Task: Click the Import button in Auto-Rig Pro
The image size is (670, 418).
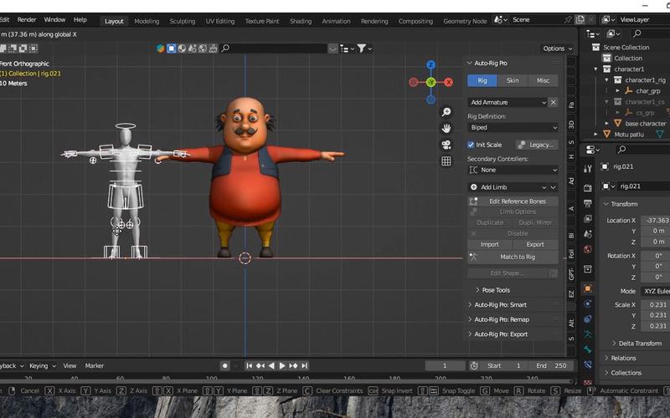Action: click(490, 244)
